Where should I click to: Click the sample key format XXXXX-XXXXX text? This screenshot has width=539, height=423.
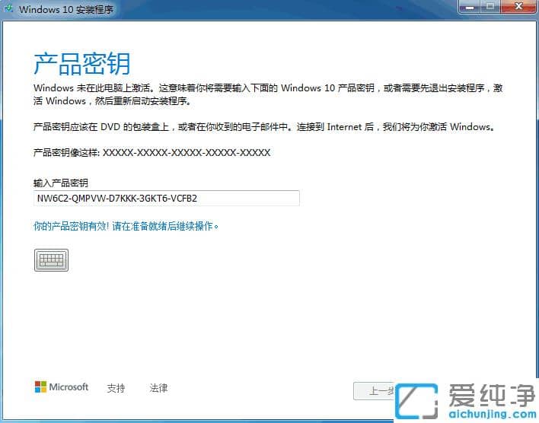(x=187, y=153)
